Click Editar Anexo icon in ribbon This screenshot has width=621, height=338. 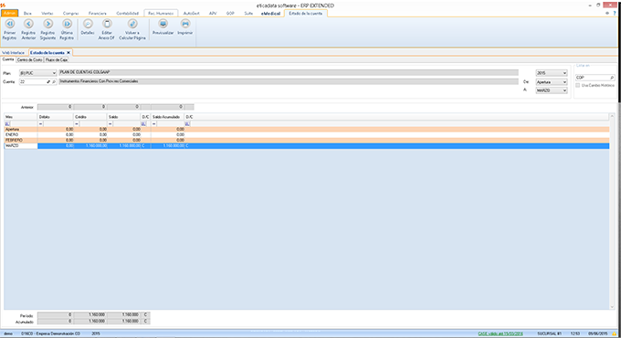pyautogui.click(x=107, y=24)
